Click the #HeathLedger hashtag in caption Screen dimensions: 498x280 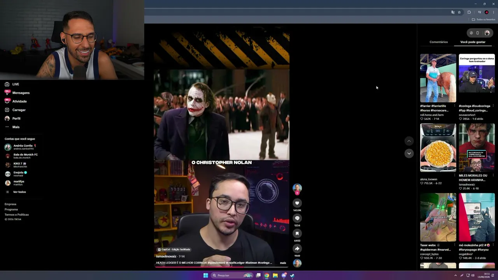pyautogui.click(x=235, y=263)
